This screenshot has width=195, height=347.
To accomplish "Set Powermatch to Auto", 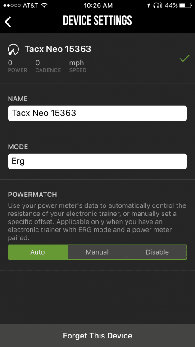I will 37,252.
